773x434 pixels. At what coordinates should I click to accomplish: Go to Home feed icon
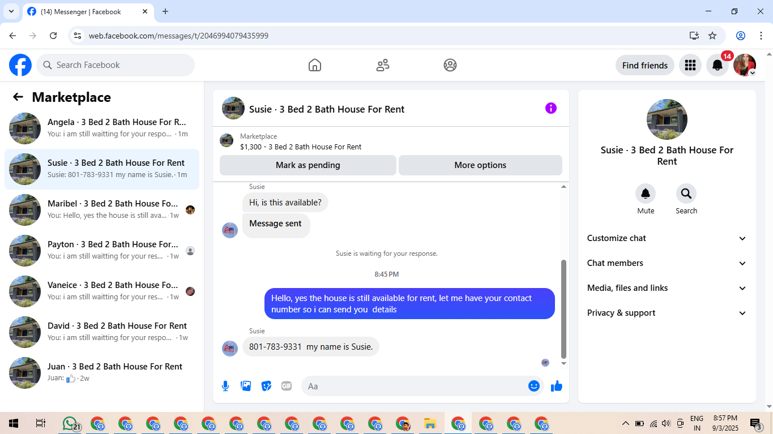[315, 65]
